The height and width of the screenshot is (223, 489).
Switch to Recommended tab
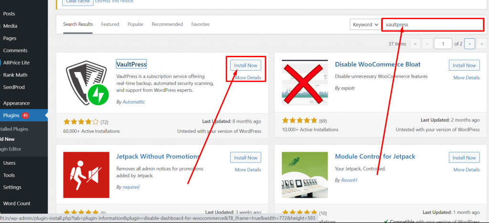coord(168,24)
